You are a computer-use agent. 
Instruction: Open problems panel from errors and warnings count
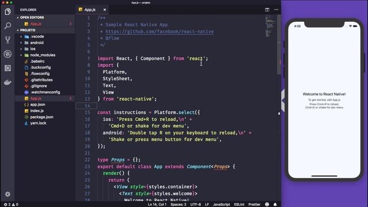(11, 205)
